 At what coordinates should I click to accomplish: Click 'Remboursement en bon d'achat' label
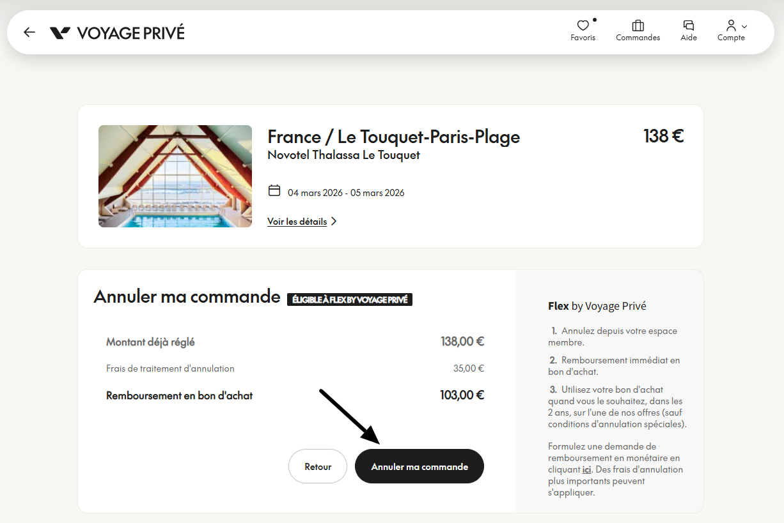click(x=180, y=396)
